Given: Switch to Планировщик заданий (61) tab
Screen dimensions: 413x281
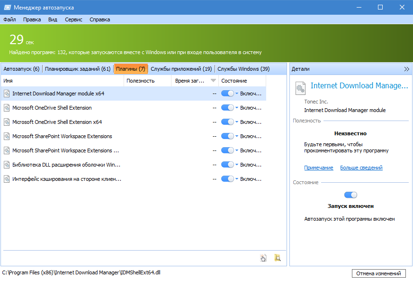Looking at the screenshot, I should [78, 69].
